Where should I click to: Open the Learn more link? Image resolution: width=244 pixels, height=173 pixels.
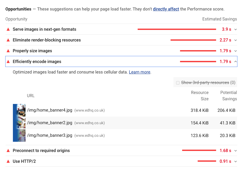140,72
